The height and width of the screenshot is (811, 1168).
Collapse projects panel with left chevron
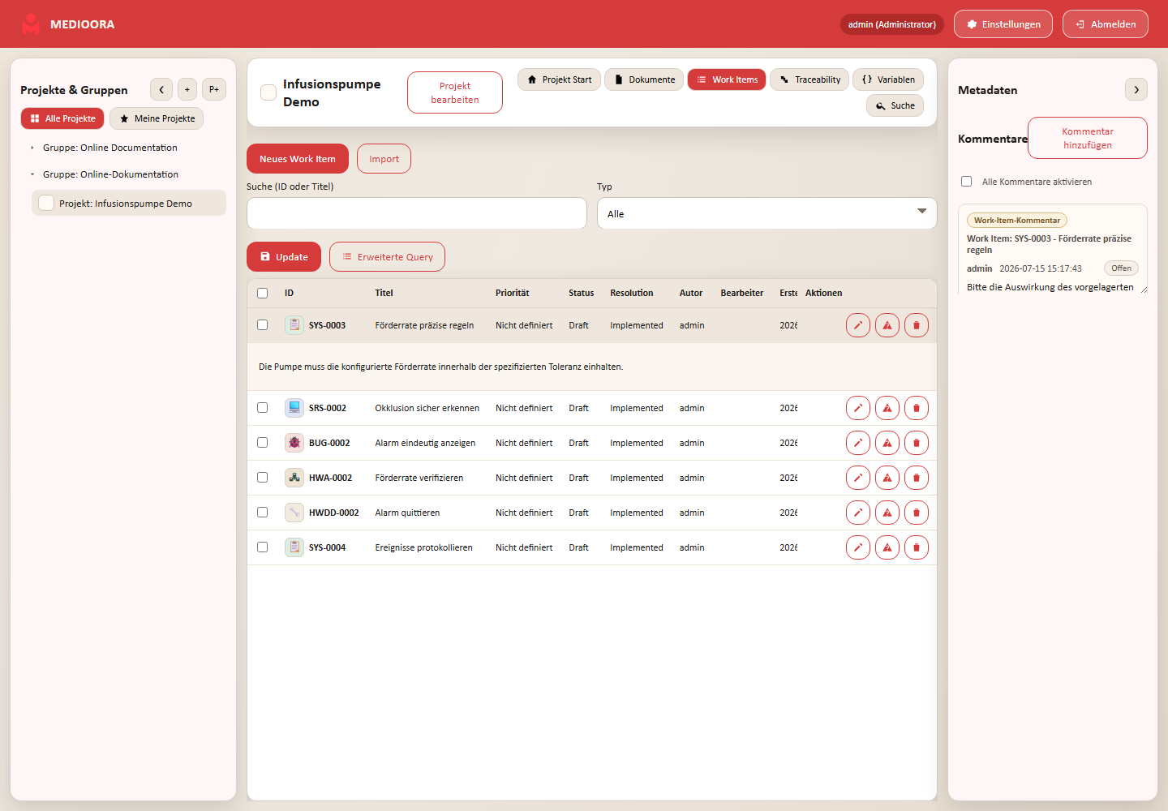coord(161,89)
